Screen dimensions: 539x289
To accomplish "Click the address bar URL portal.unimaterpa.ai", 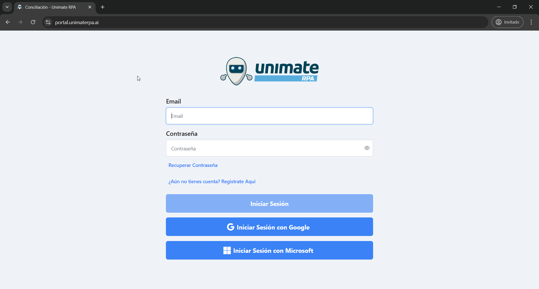I will [x=77, y=22].
